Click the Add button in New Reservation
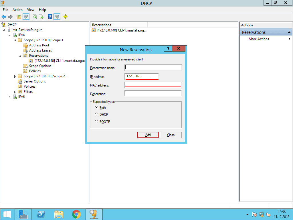 [x=148, y=135]
